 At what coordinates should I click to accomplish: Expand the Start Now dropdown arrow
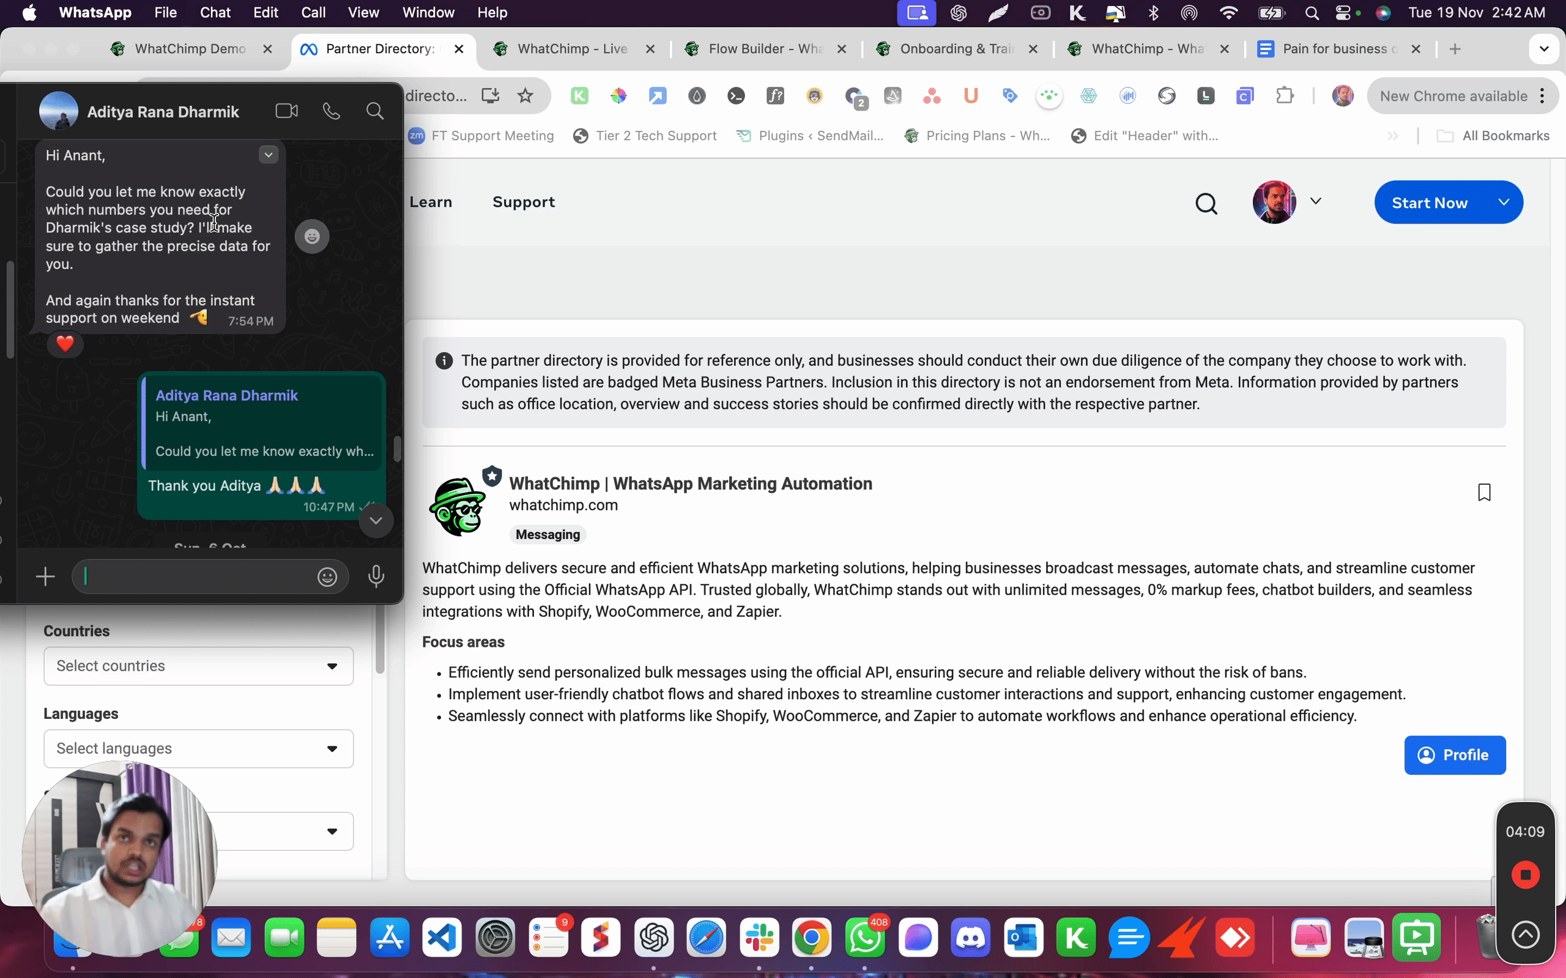[1503, 202]
